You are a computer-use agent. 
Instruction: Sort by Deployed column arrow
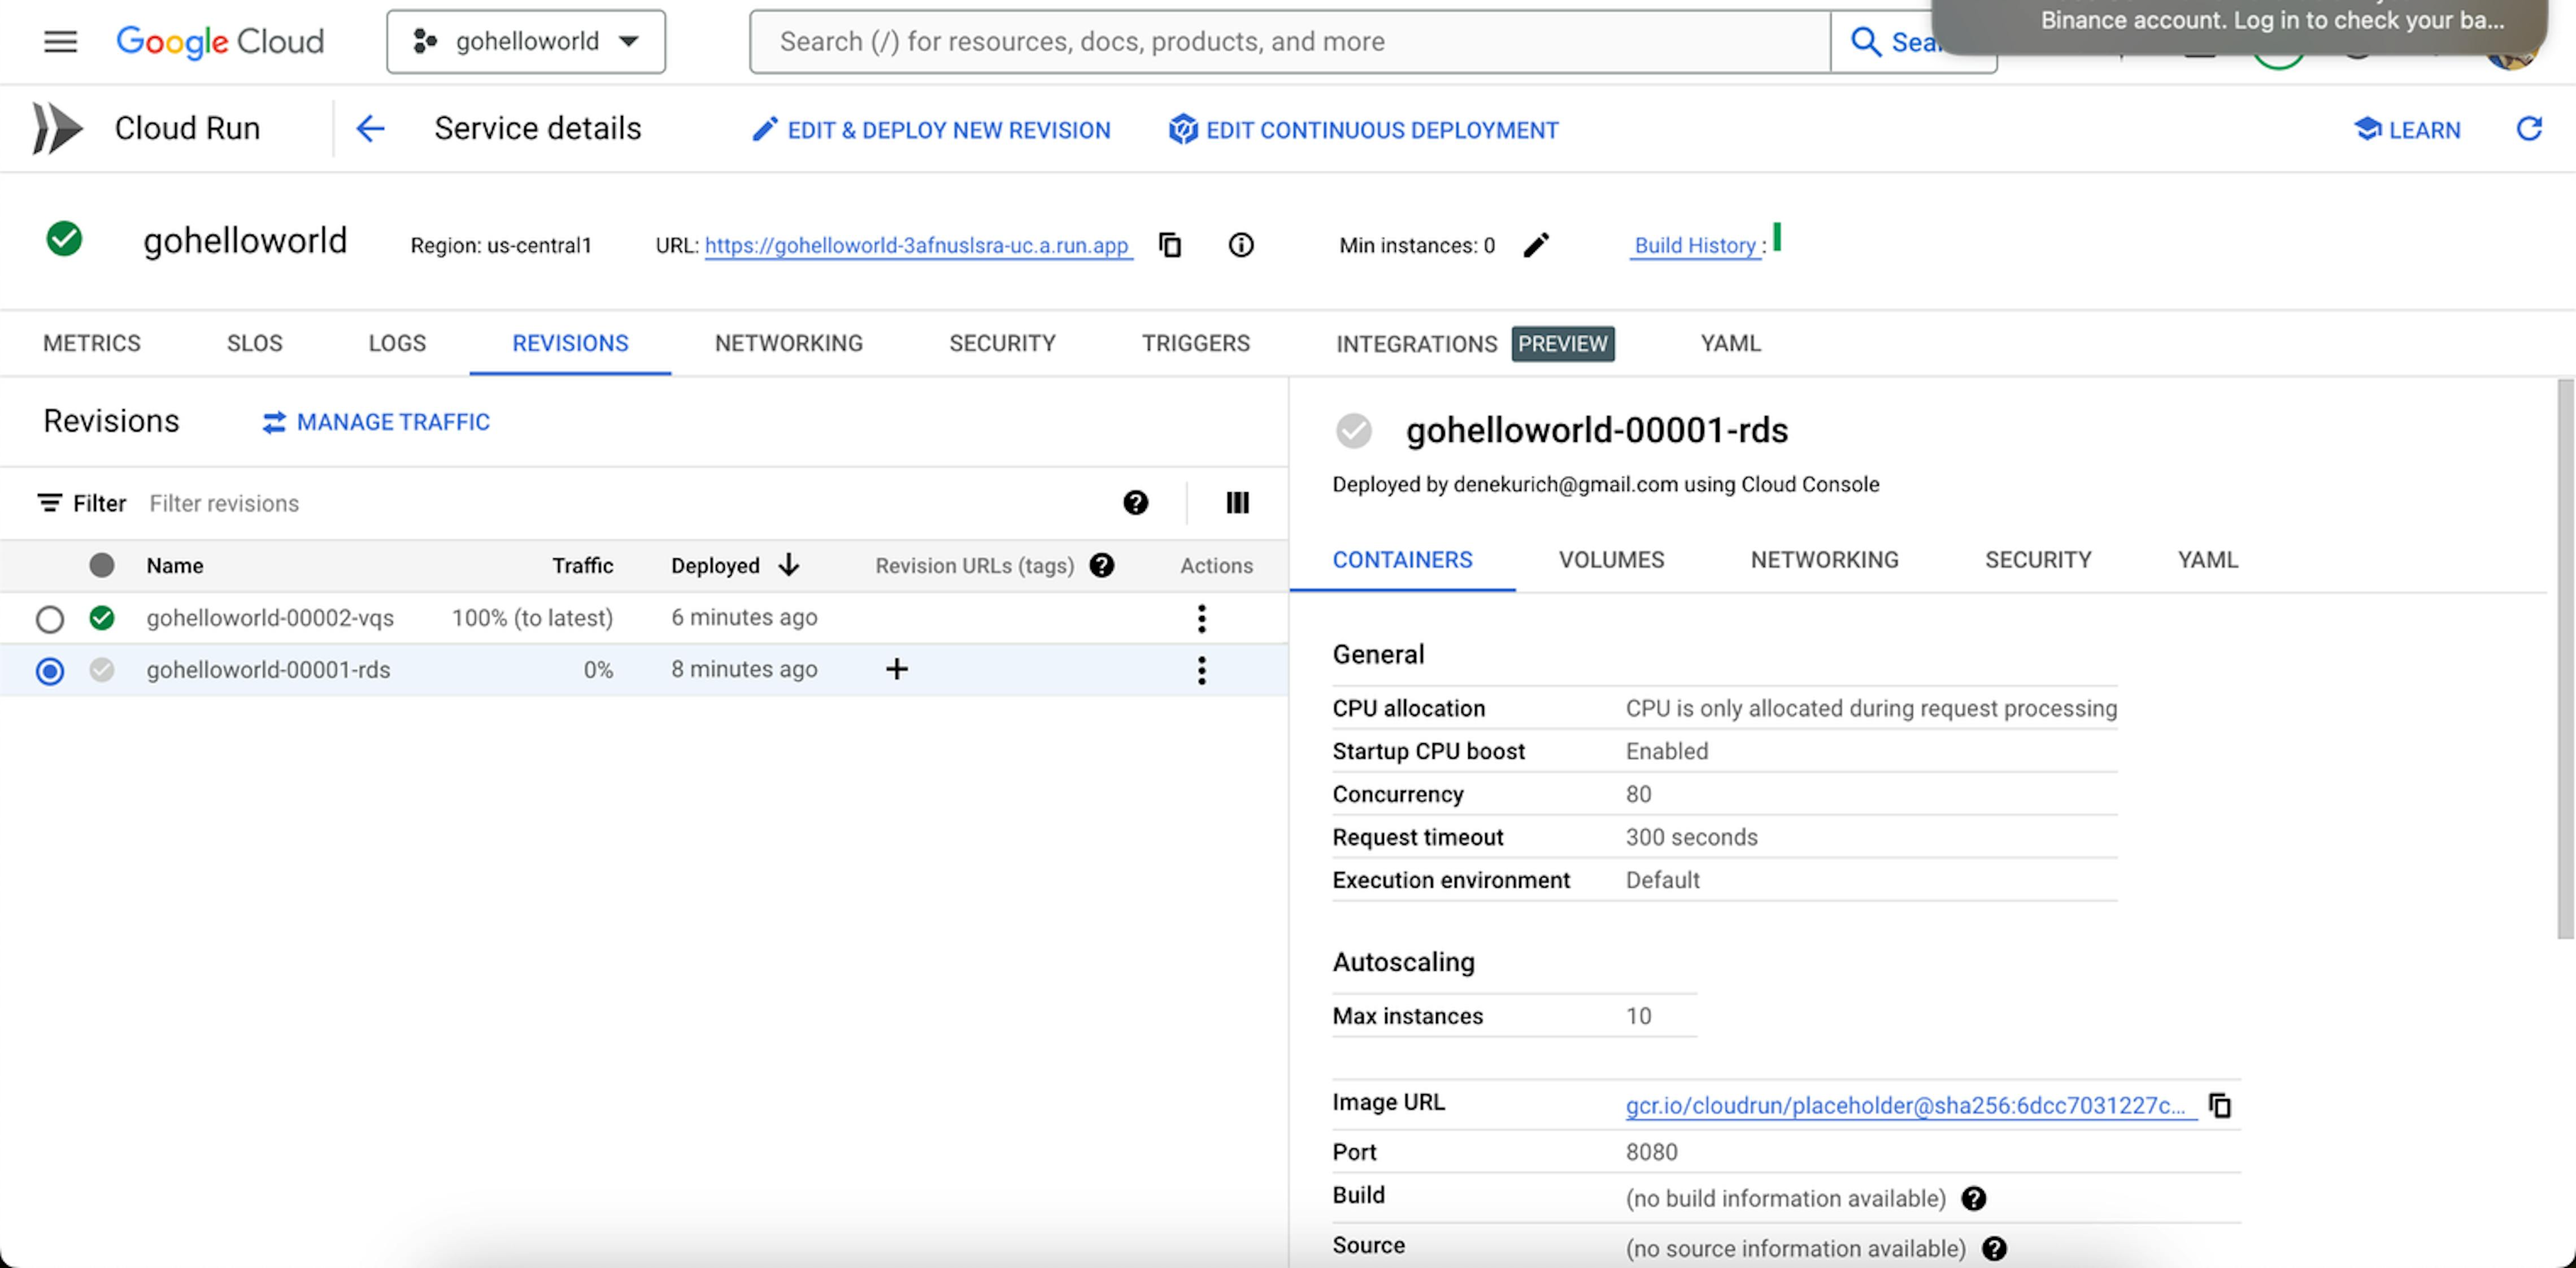pos(788,565)
